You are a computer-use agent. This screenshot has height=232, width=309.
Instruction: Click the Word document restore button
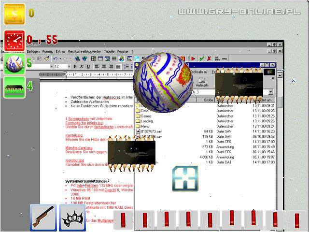click(274, 51)
